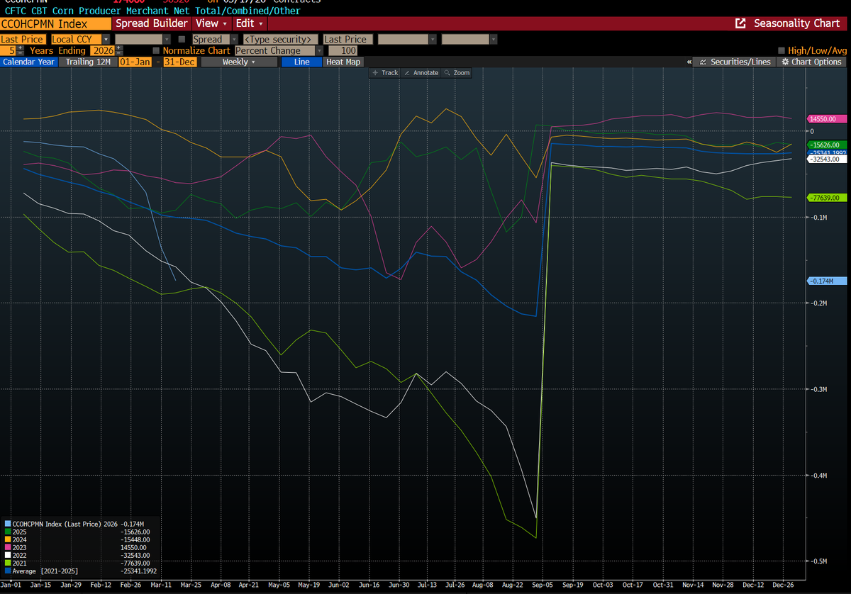The image size is (851, 594).
Task: Click the lime 2021 legend color swatch
Action: (x=8, y=563)
